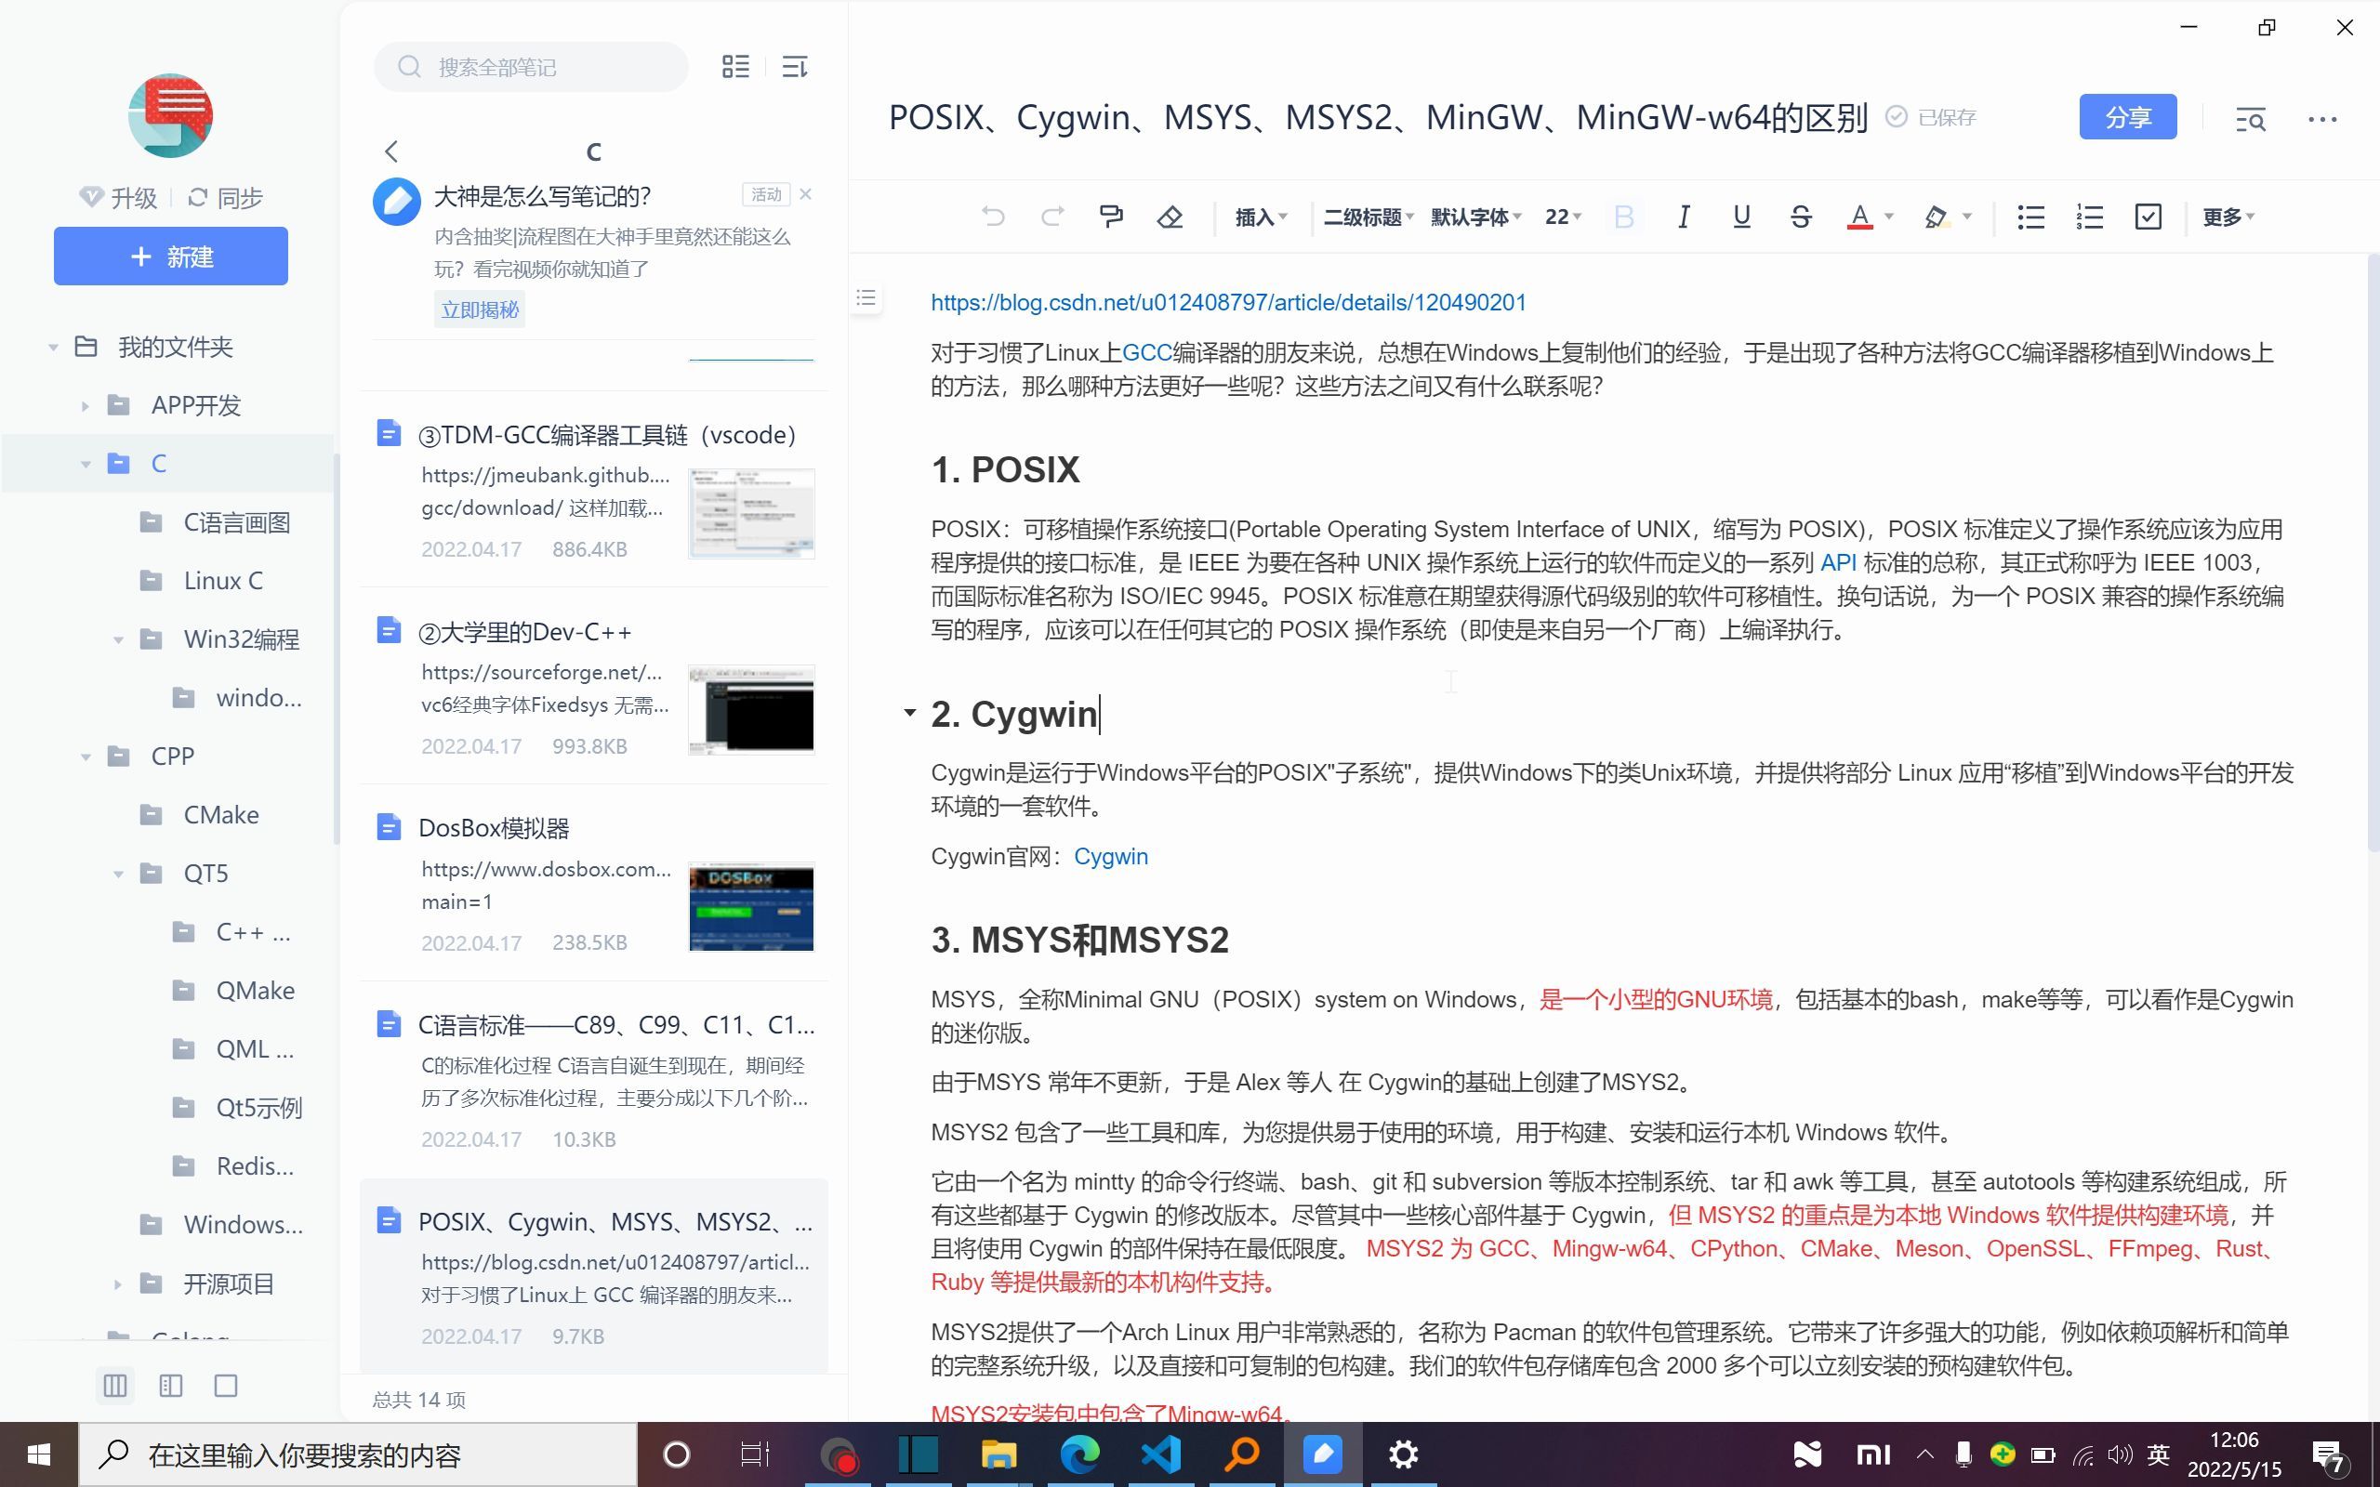Collapse the 2. Cygwin heading section
The height and width of the screenshot is (1487, 2380).
click(x=910, y=713)
